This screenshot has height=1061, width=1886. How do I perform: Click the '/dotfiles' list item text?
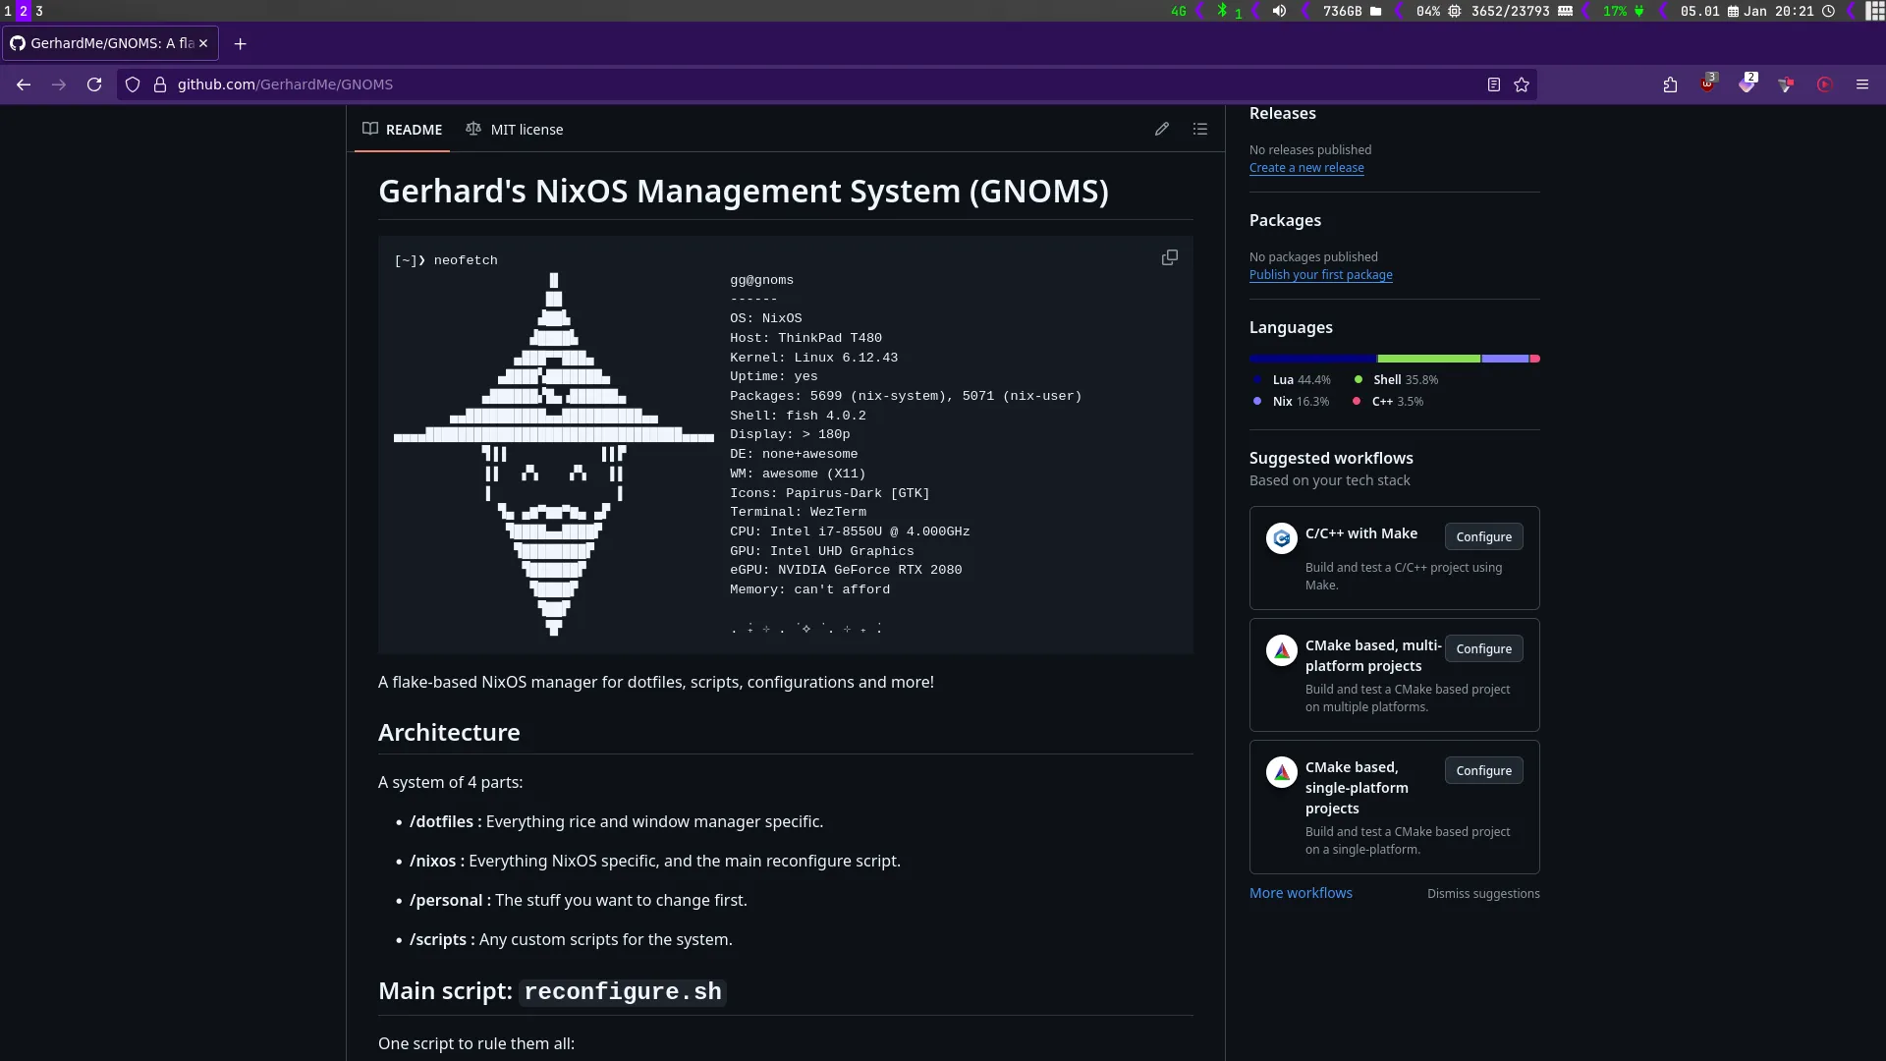[616, 822]
